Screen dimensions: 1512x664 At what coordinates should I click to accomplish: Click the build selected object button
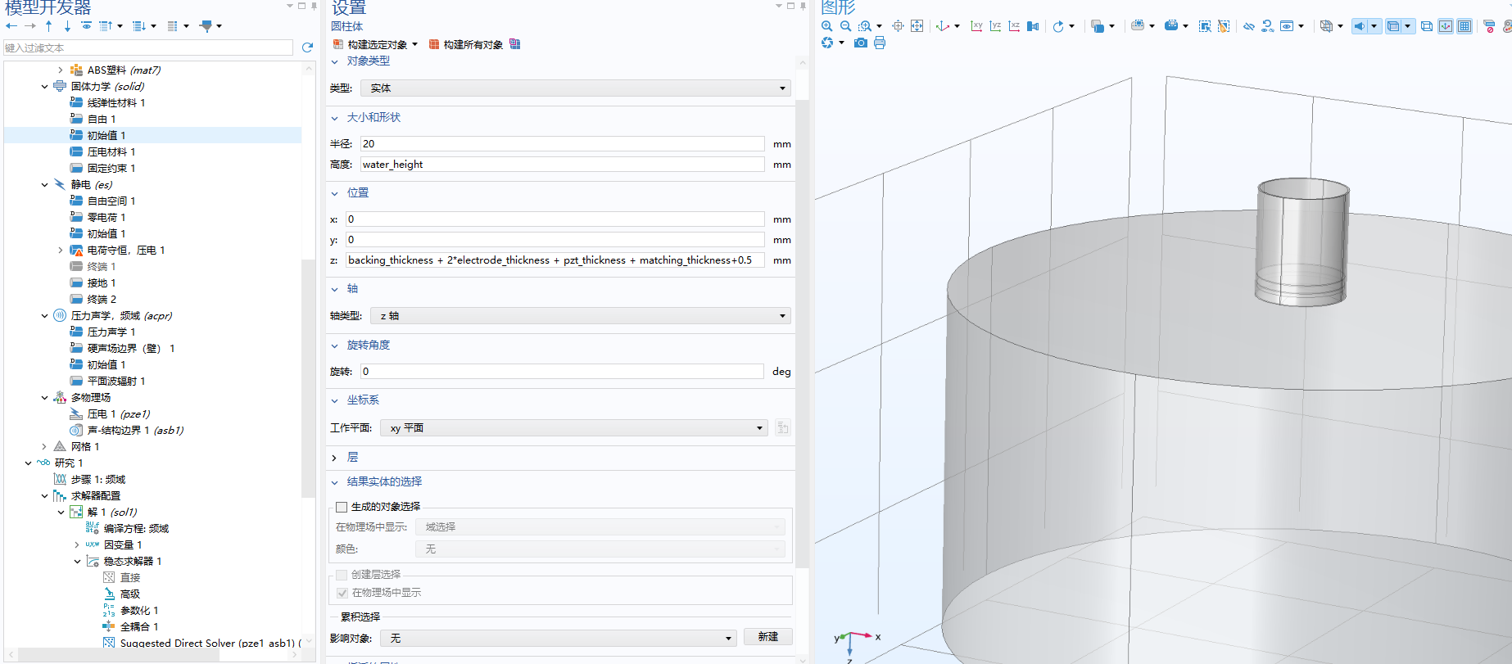click(x=369, y=44)
